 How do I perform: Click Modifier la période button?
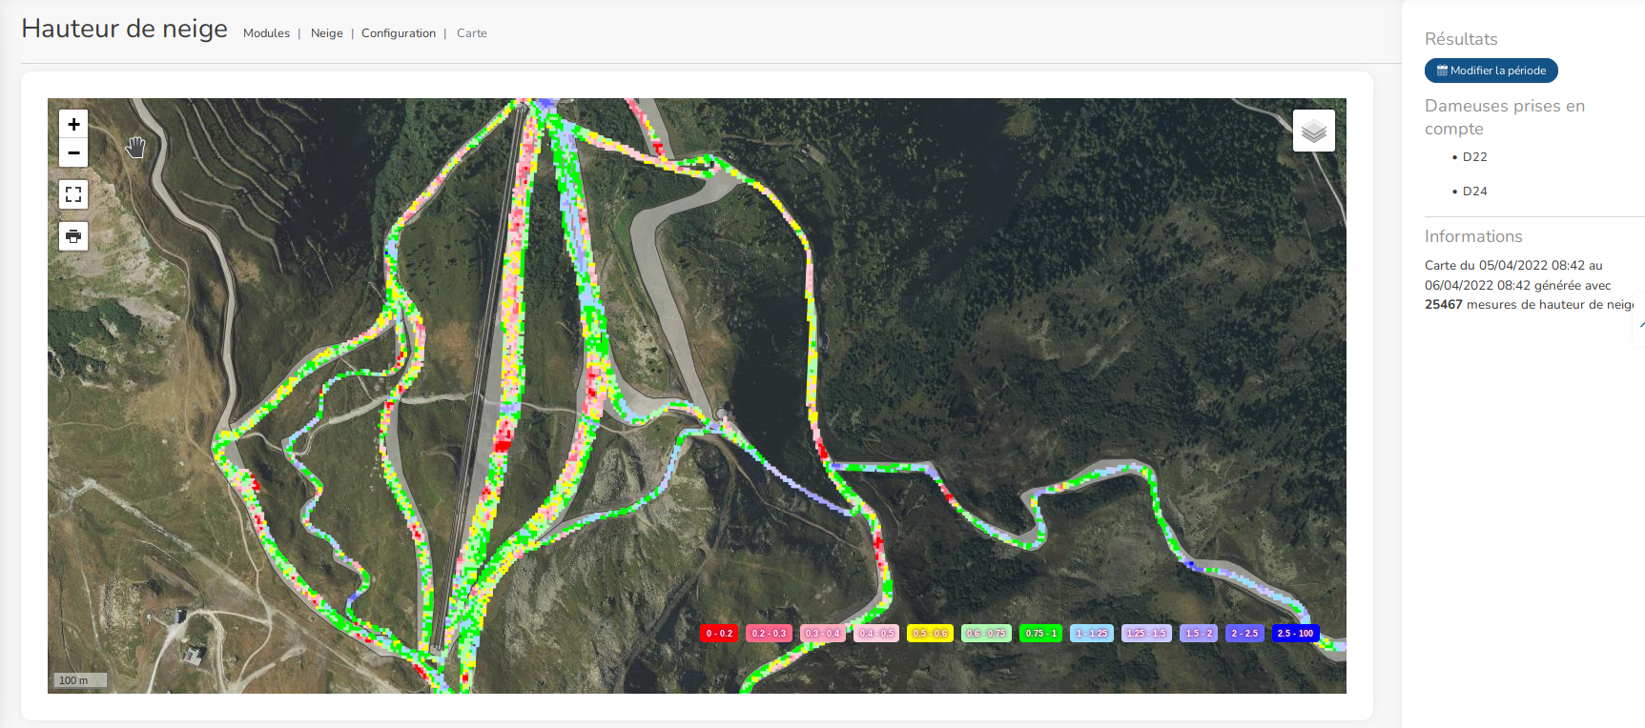pos(1491,71)
